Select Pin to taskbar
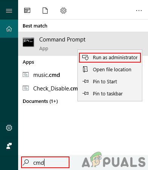 tap(110, 93)
